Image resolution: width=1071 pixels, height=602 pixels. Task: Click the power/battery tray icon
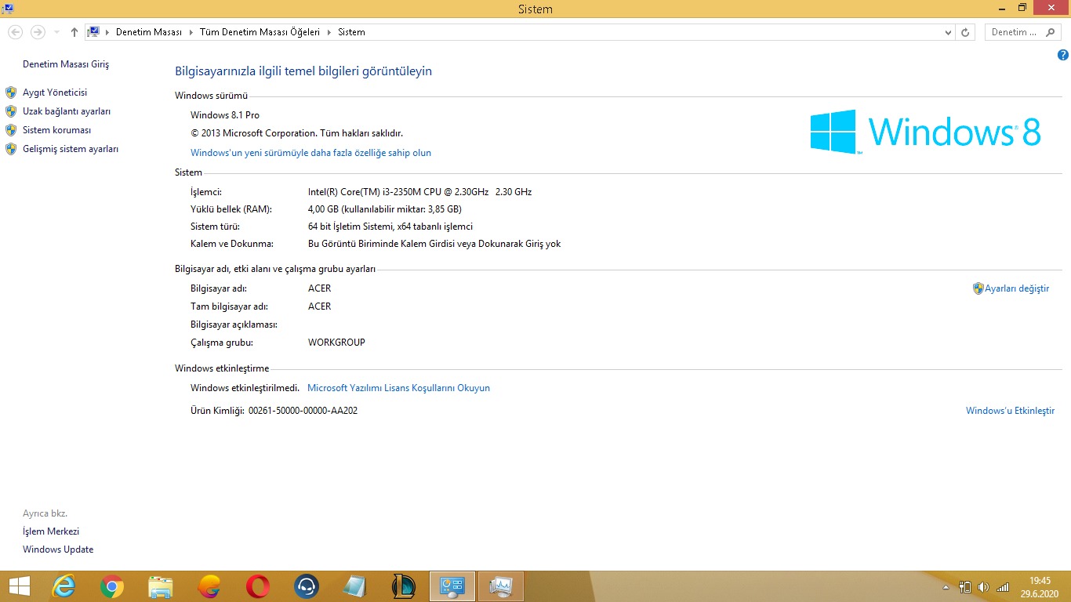[965, 586]
